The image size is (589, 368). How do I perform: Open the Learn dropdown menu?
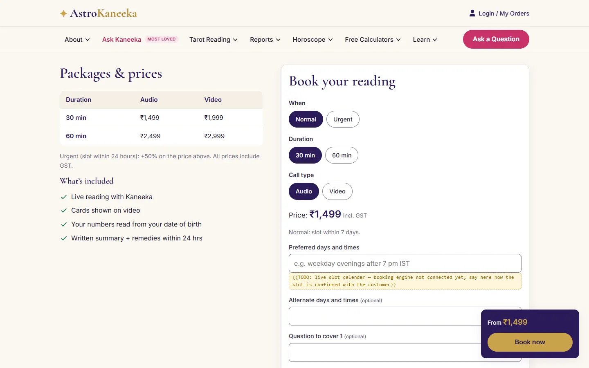click(x=425, y=40)
